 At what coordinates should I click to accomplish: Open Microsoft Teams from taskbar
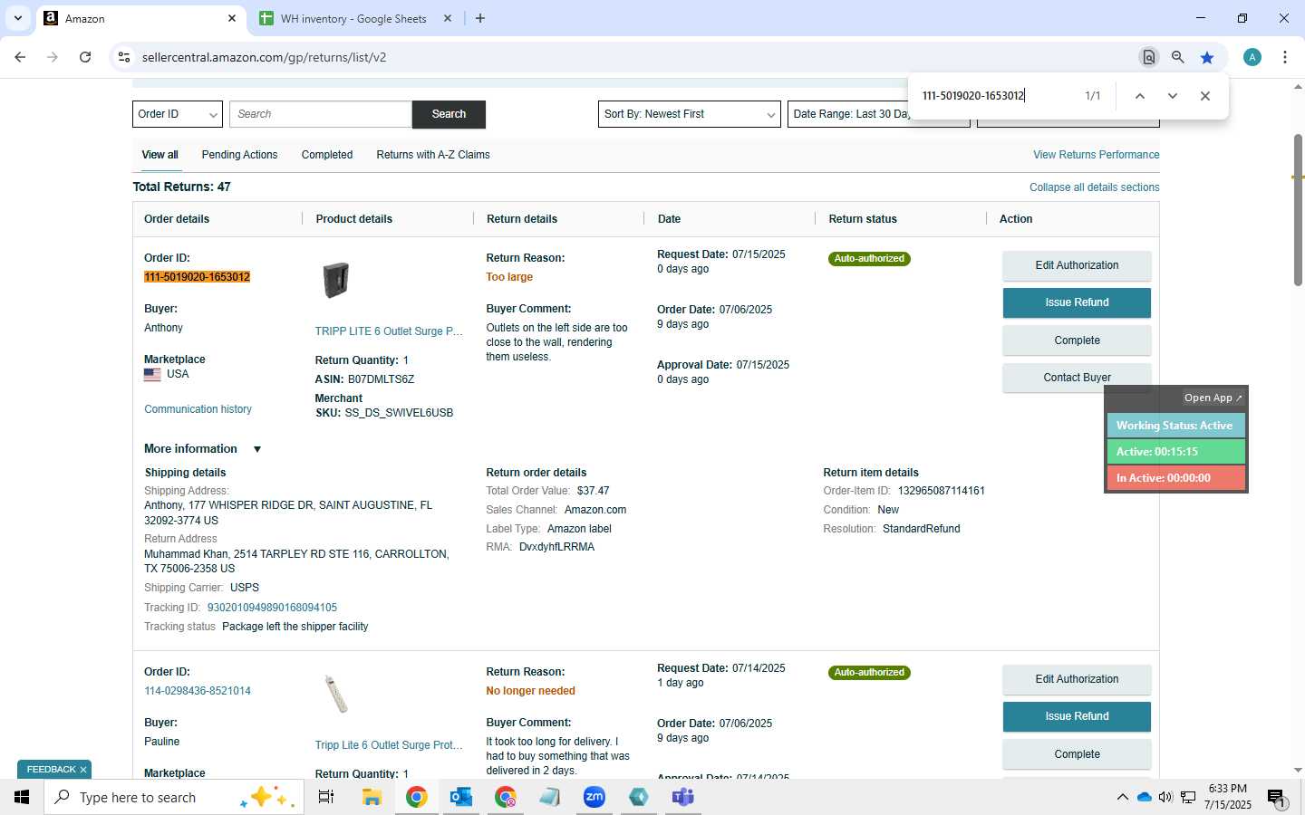(x=682, y=797)
